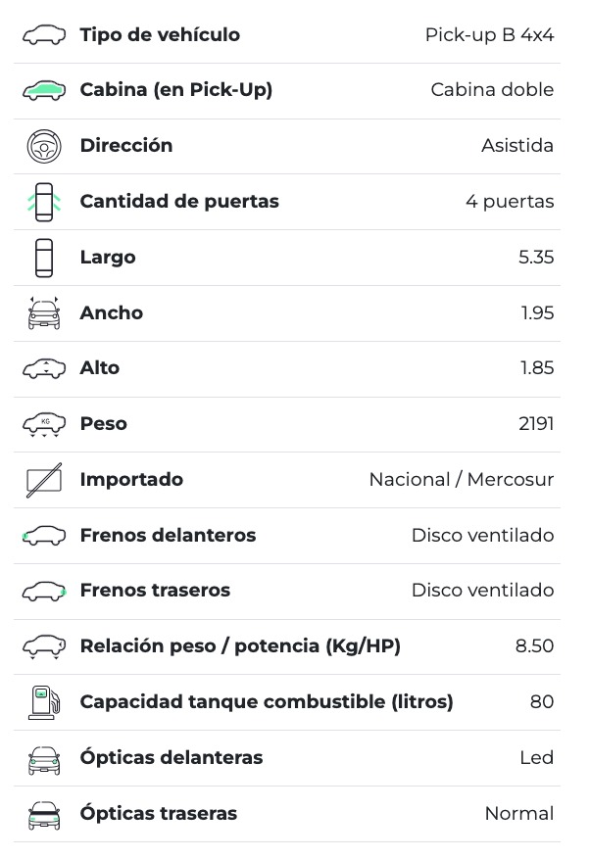Click the fuel pump icon for tank capacity
The height and width of the screenshot is (858, 590).
coord(43,702)
